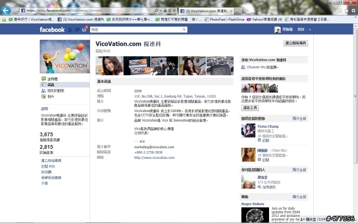Viewport: 358px width, 223px height.
Task: Click the Facebook logo
Action: tap(52, 30)
